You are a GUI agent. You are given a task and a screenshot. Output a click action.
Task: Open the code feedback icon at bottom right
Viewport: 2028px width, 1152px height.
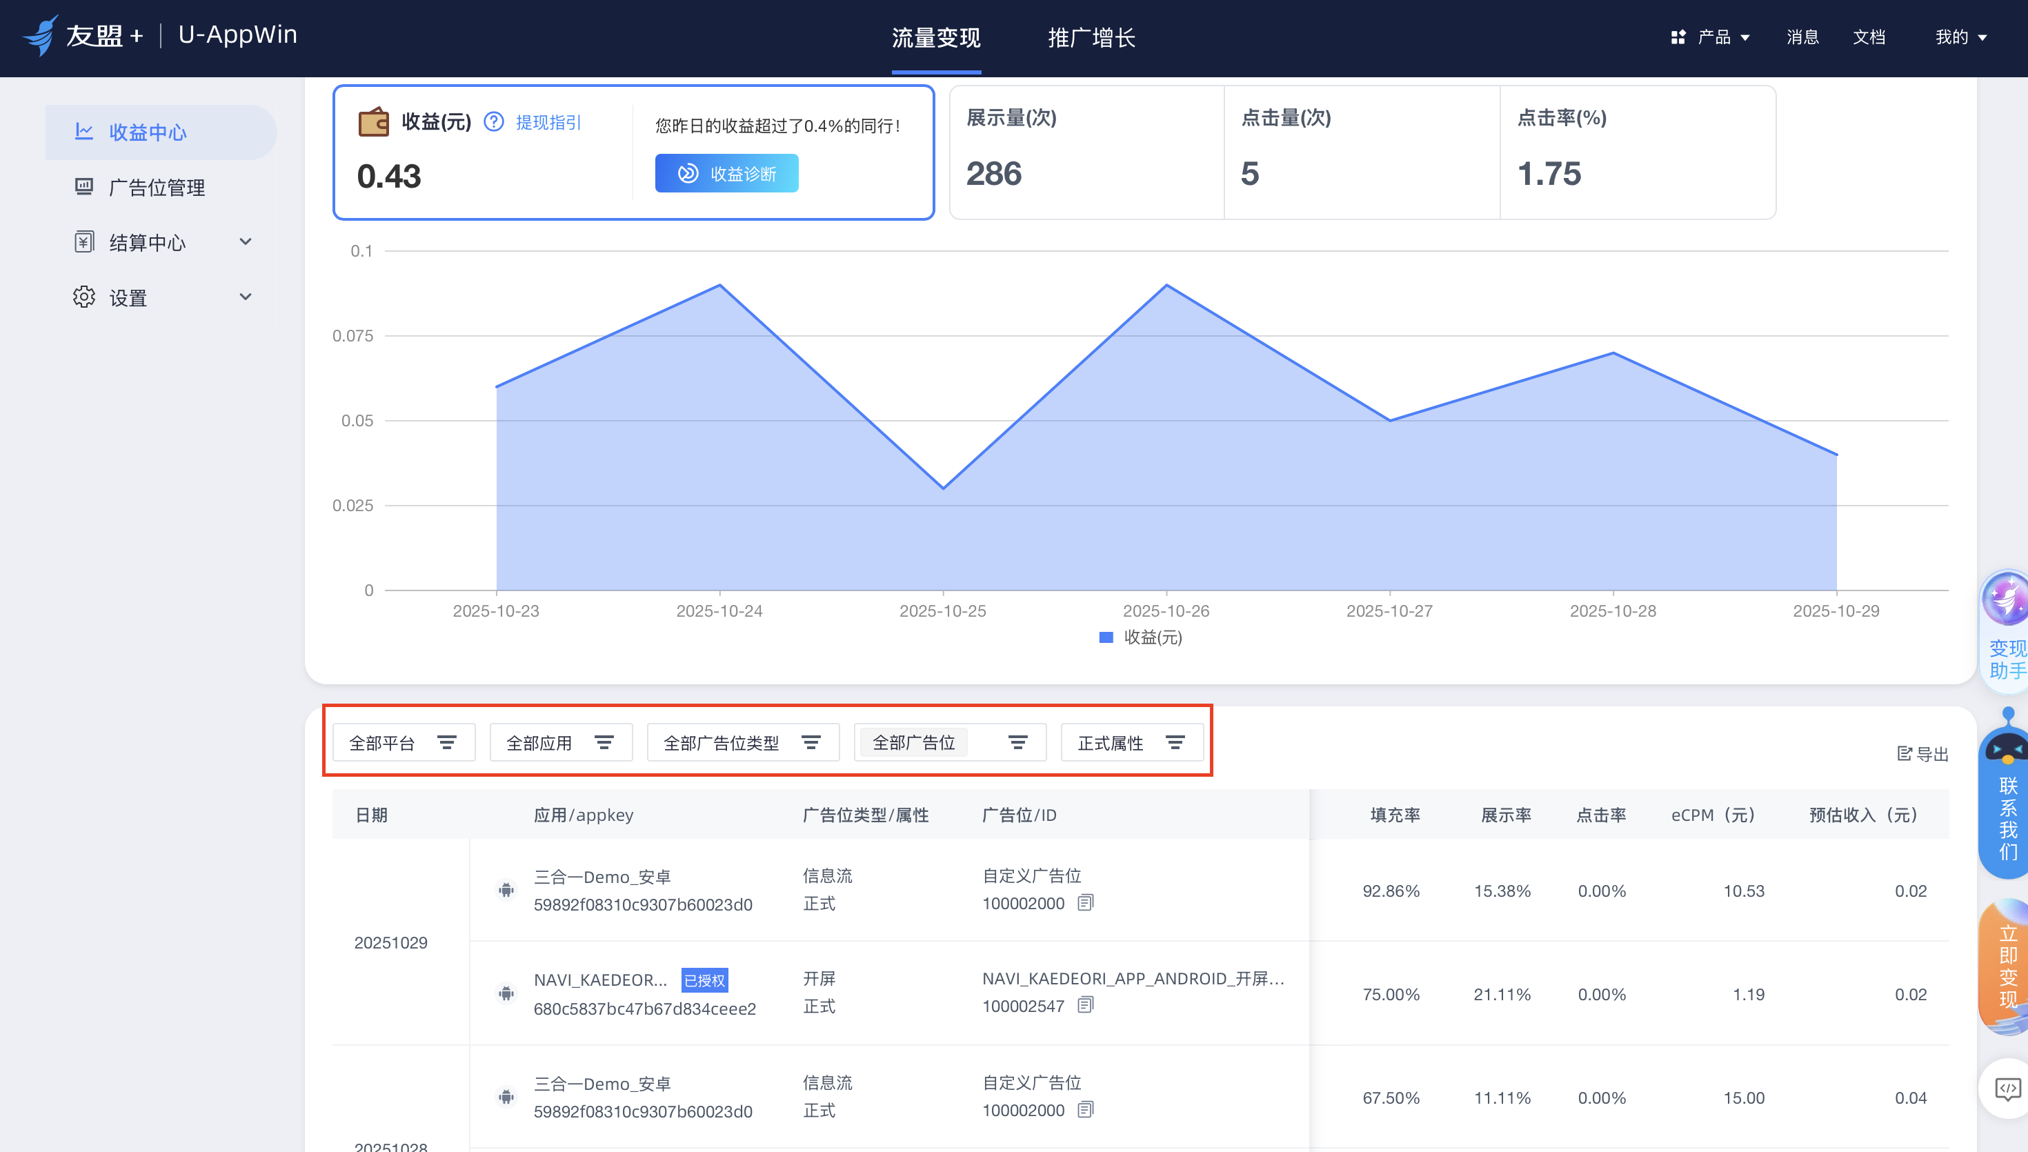[2007, 1089]
